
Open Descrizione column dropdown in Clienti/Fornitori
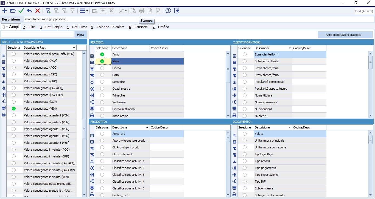coord(290,48)
